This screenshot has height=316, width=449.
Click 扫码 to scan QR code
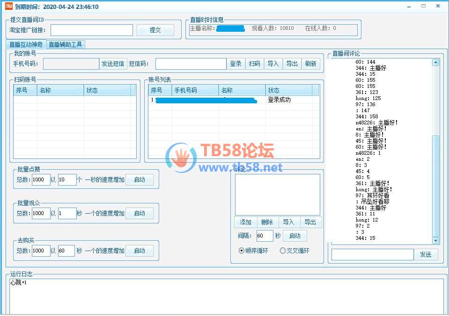[254, 64]
